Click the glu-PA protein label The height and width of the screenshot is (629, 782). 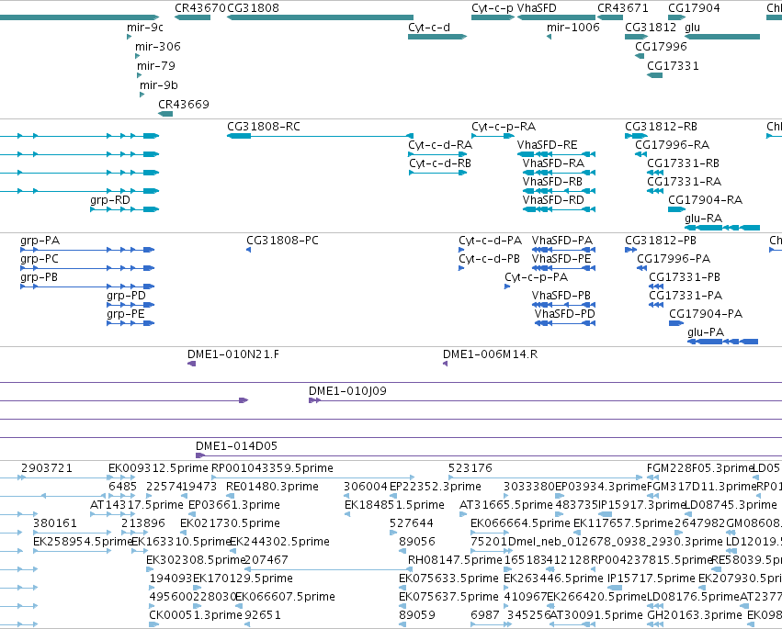pos(706,333)
